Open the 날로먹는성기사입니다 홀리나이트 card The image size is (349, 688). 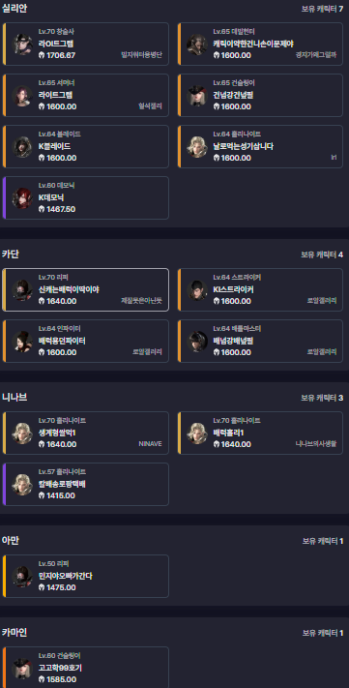[x=260, y=146]
